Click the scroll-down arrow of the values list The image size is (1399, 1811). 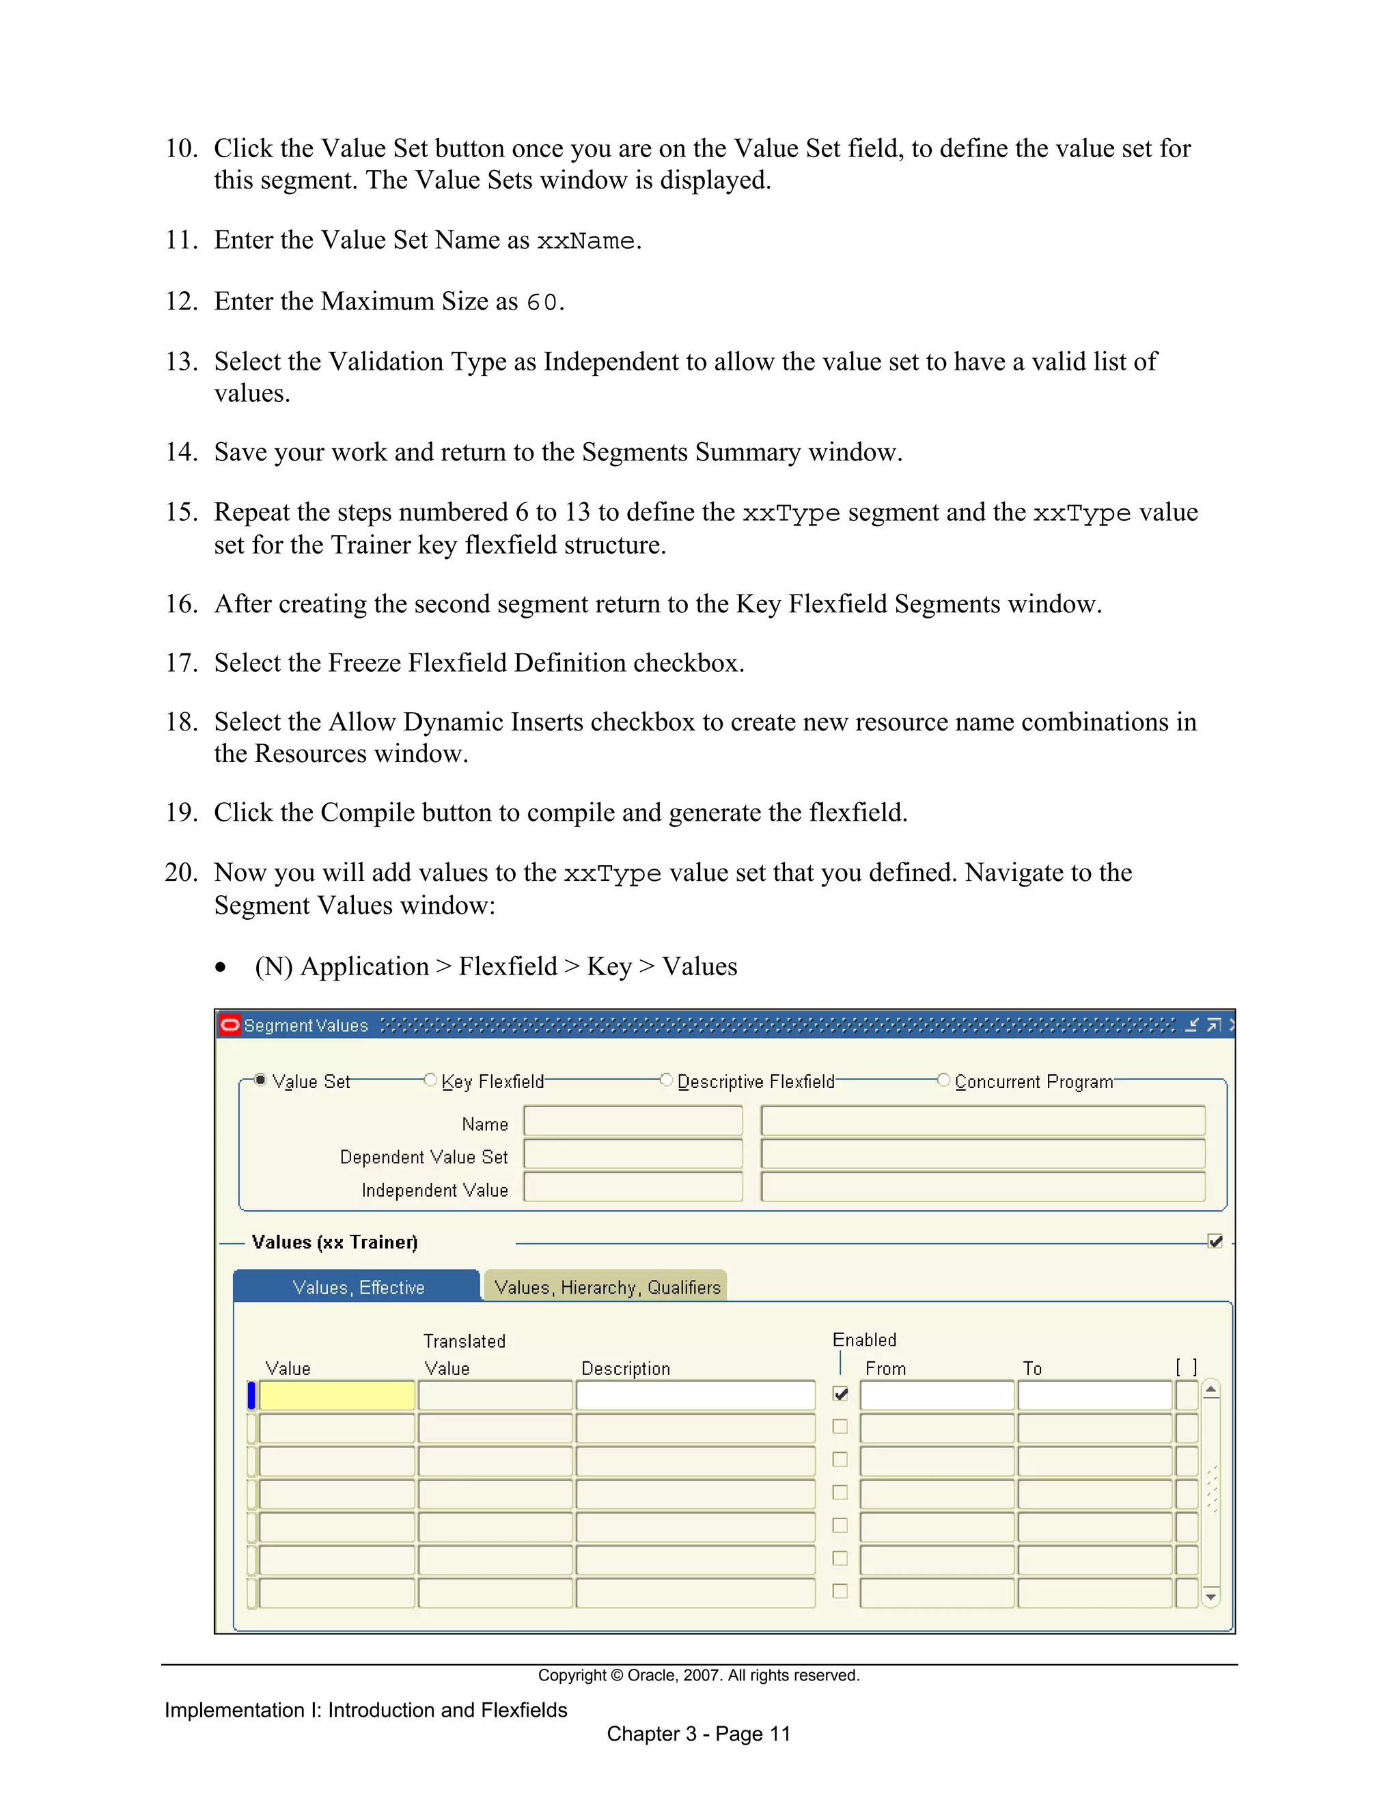pos(1212,1597)
